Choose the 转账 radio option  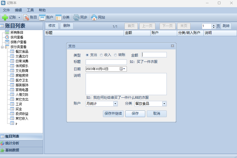click(115, 55)
